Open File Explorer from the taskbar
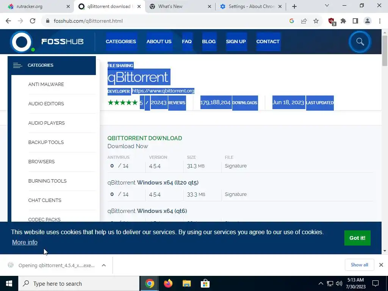388x291 pixels. 186,283
